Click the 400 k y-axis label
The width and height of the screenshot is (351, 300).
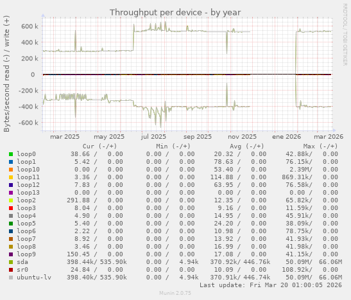[30, 42]
